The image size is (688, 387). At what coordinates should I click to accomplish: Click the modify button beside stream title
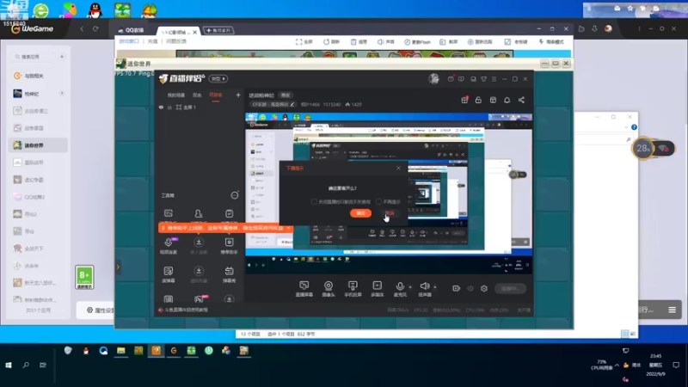pos(286,95)
